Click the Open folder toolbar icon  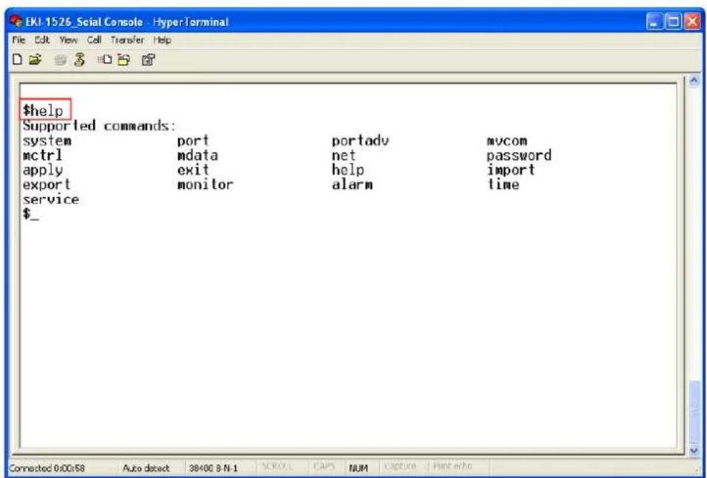[x=35, y=59]
